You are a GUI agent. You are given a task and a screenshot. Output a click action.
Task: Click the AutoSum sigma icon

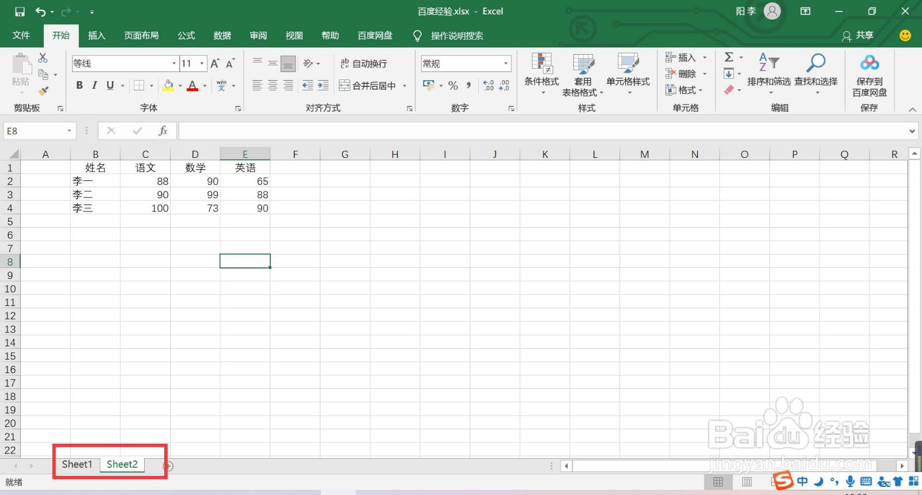(729, 57)
